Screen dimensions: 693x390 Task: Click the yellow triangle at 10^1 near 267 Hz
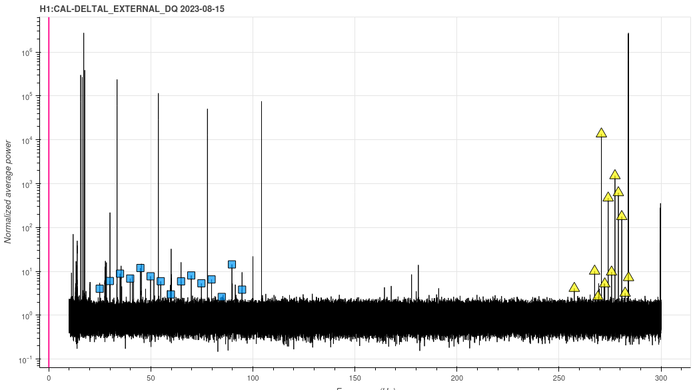594,270
